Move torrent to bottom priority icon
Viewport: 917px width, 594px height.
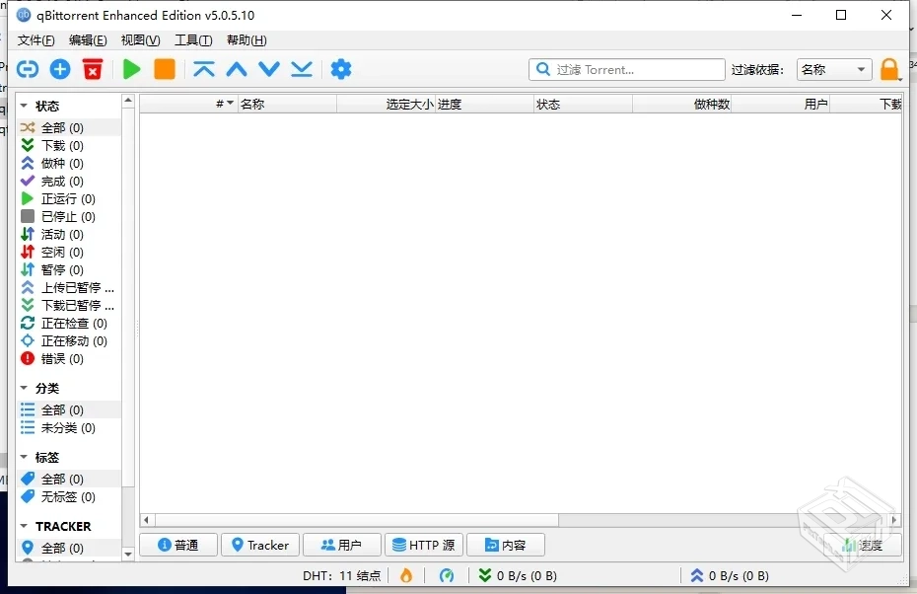click(301, 69)
